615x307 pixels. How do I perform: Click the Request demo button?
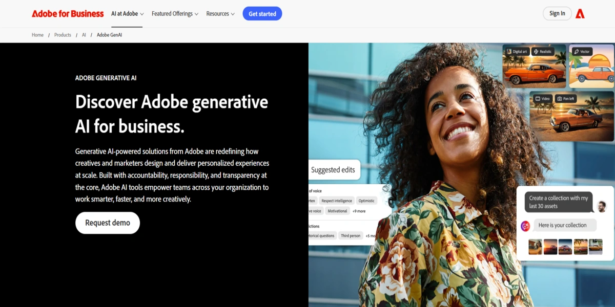[108, 223]
